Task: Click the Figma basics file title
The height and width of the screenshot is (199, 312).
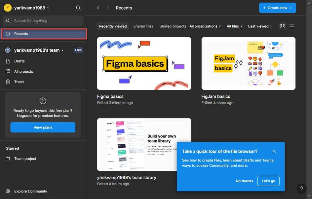Action: [x=110, y=96]
